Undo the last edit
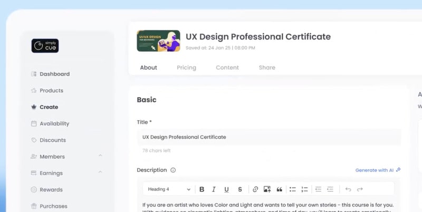422x212 pixels. click(x=348, y=189)
